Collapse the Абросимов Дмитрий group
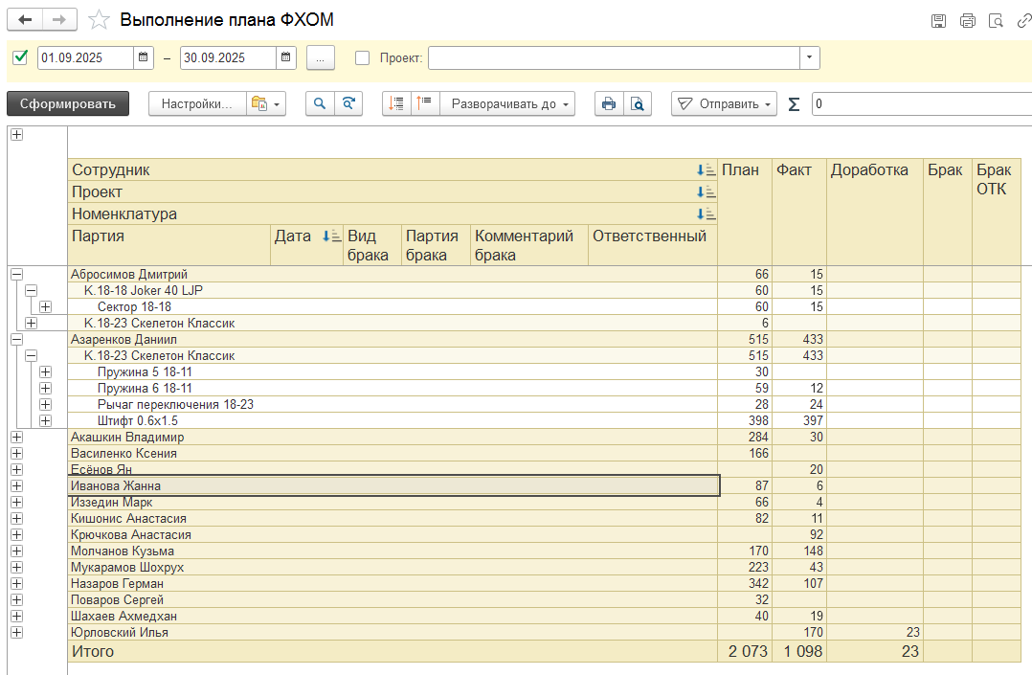The height and width of the screenshot is (675, 1032). click(x=16, y=275)
